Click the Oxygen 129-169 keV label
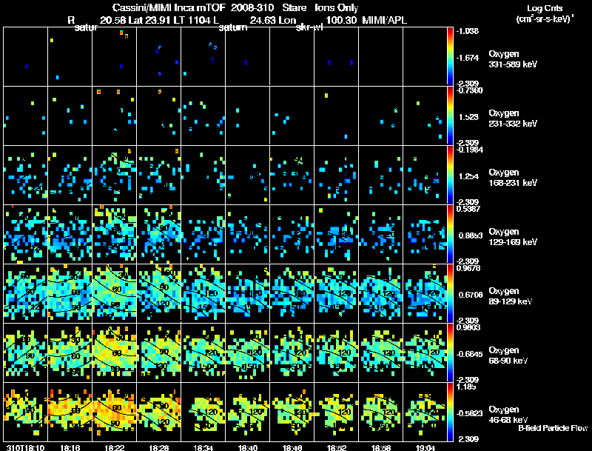This screenshot has height=451, width=592. click(512, 237)
